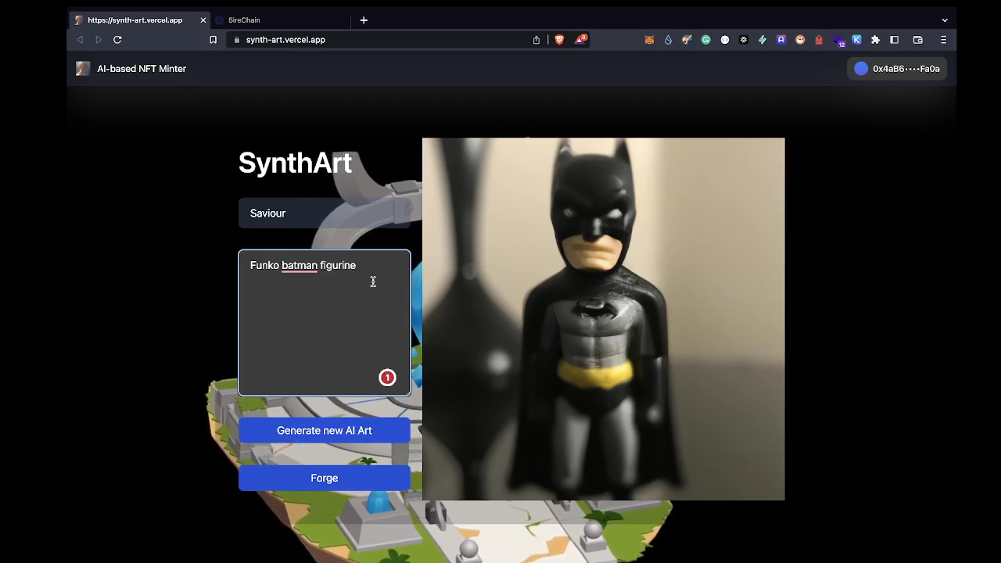Click the green lightning bolt extension
1001x563 pixels.
click(x=762, y=40)
